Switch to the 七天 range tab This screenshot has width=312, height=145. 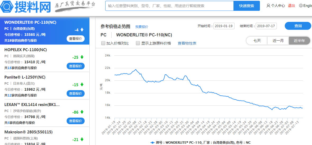point(257,41)
